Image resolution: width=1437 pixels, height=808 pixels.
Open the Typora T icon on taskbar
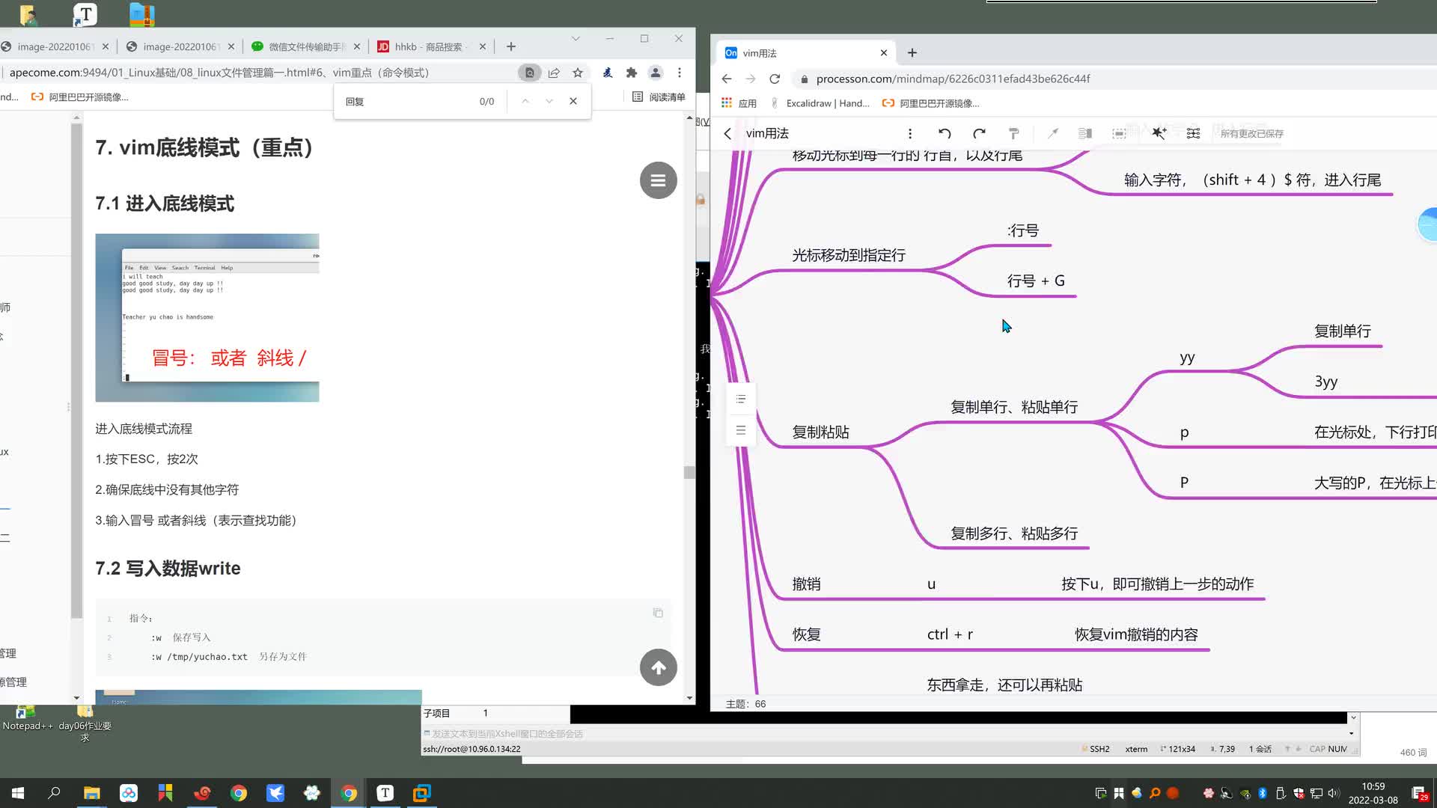coord(385,793)
